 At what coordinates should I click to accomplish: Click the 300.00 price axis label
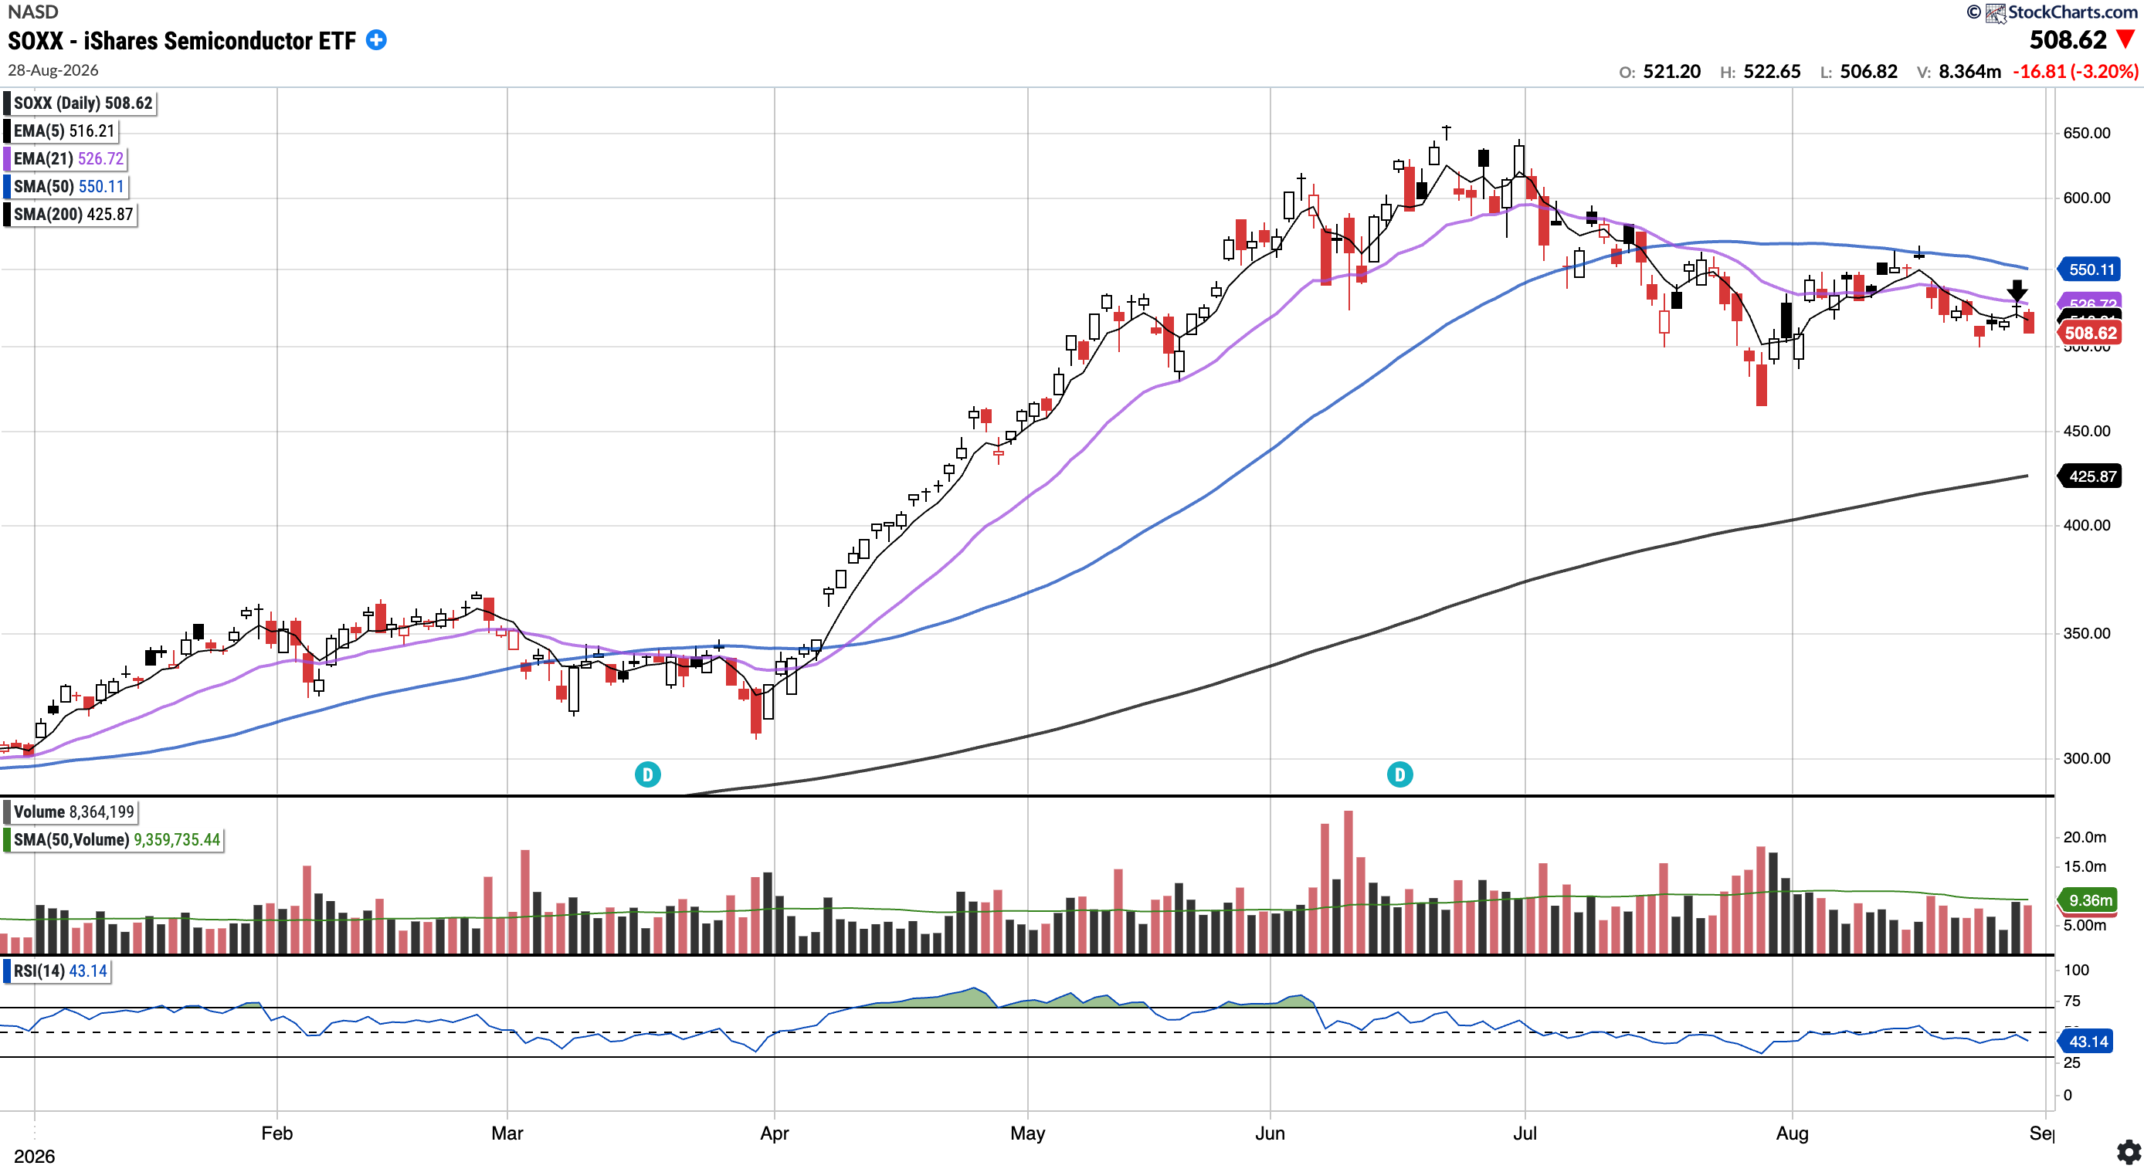(x=2087, y=758)
